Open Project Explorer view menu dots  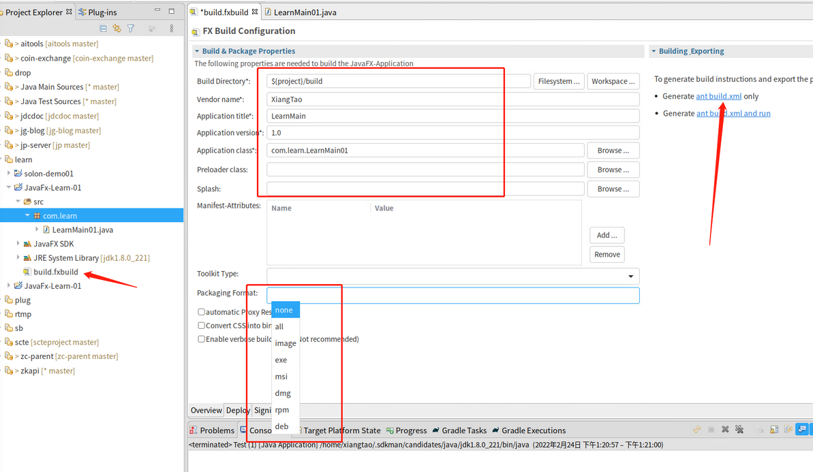tap(172, 29)
